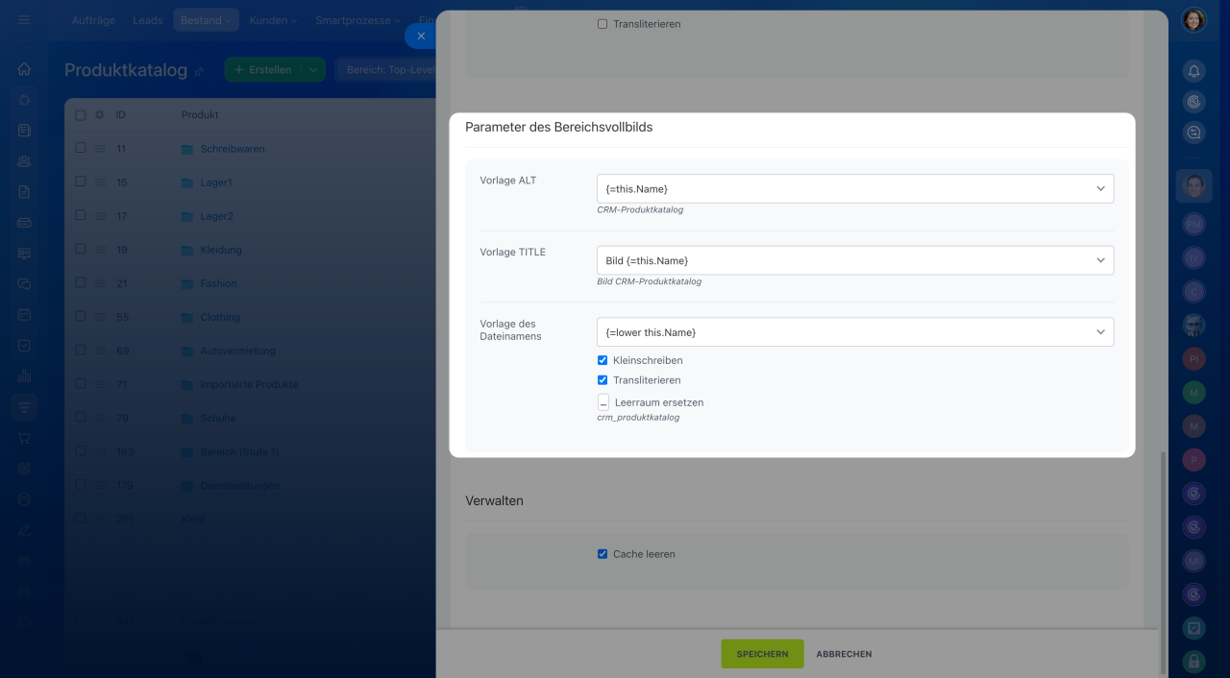The height and width of the screenshot is (678, 1230).
Task: Edit the Leerraum ersetzen character field
Action: (603, 402)
